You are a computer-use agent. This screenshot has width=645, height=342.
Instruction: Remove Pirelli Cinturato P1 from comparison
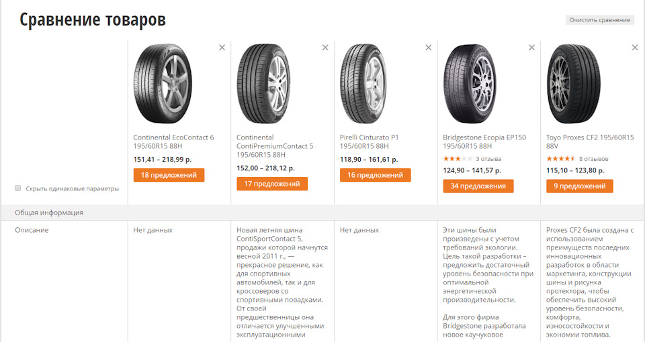429,48
